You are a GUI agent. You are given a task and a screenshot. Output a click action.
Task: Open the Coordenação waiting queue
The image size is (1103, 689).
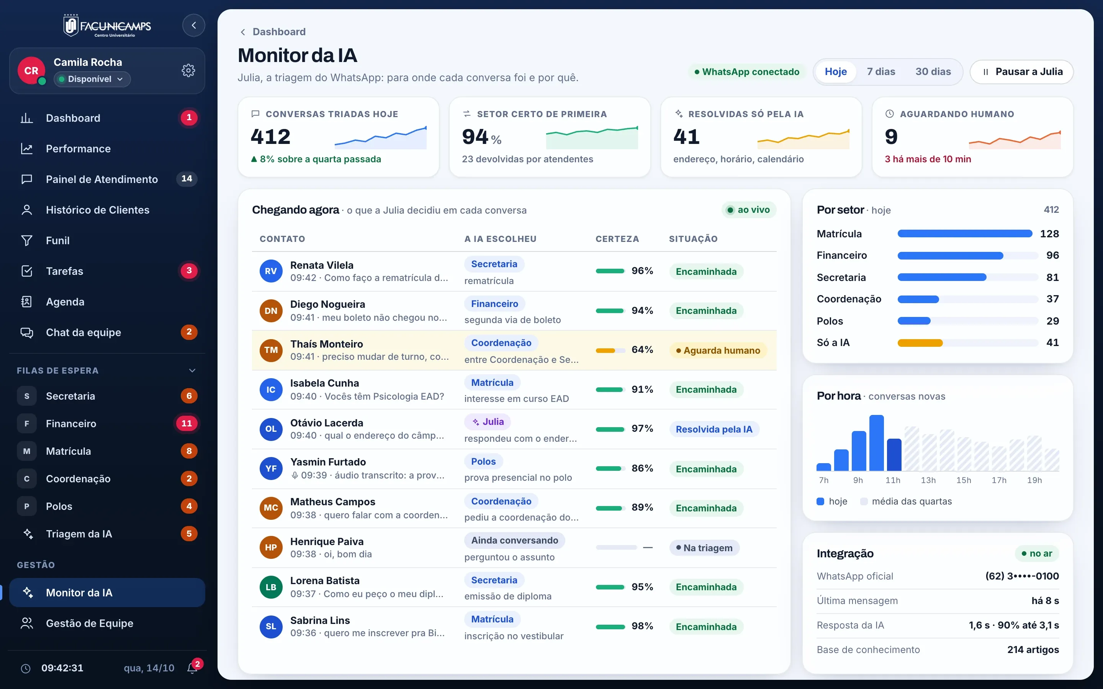pos(107,478)
